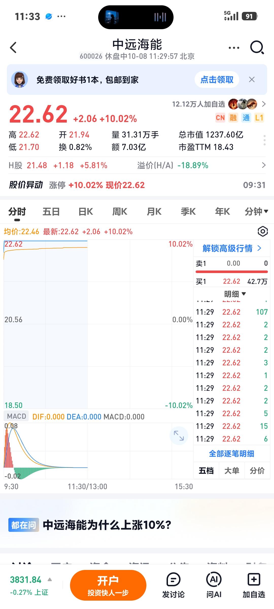Tap the CN market badge
Image resolution: width=274 pixels, height=609 pixels.
point(220,117)
